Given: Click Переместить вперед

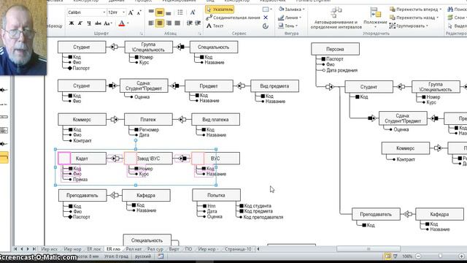Looking at the screenshot, I should (416, 9).
